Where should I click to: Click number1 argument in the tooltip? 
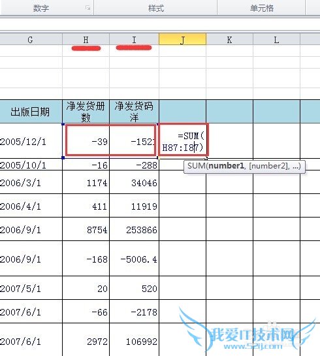pyautogui.click(x=226, y=166)
